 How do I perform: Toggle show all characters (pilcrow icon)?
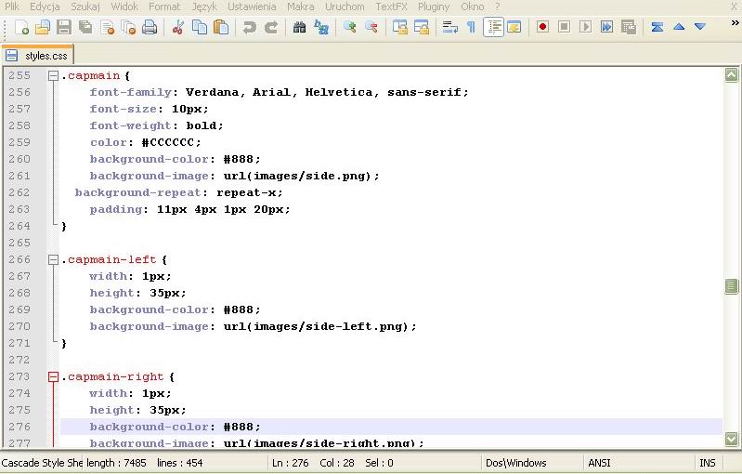(x=472, y=28)
